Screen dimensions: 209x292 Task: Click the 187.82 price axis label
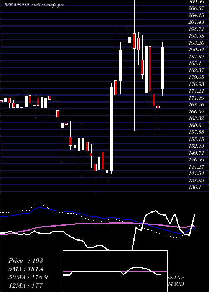click(x=196, y=57)
